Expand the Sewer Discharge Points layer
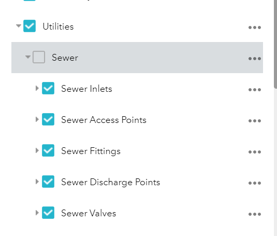The image size is (277, 236). (x=37, y=182)
